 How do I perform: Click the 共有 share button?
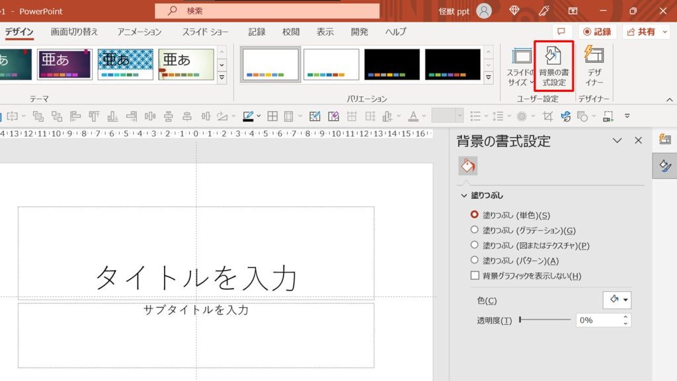[x=643, y=32]
